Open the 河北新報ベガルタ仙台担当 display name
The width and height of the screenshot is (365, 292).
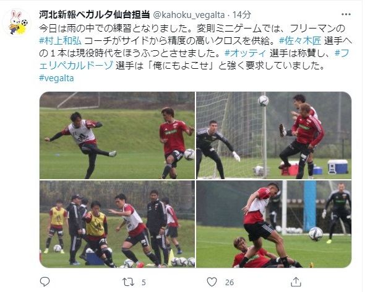pos(94,15)
